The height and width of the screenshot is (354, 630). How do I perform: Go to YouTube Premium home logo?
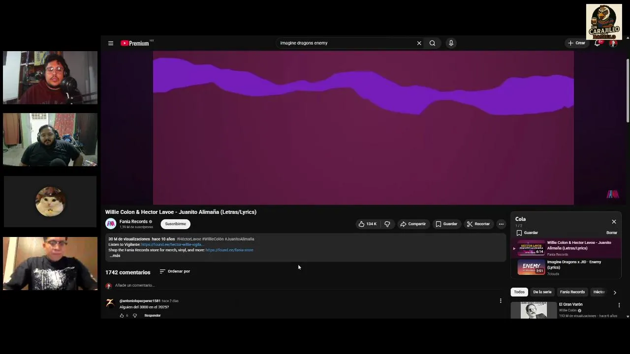[x=135, y=43]
